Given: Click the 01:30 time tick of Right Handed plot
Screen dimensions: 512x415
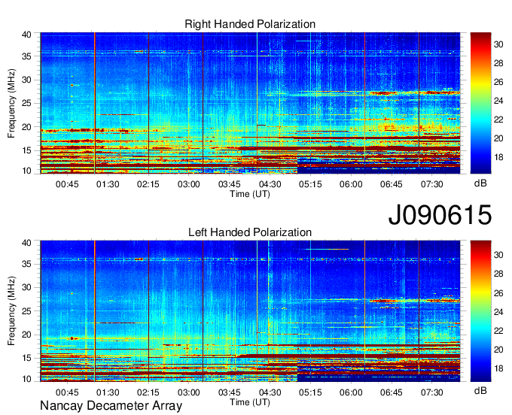Looking at the screenshot, I should coord(108,184).
